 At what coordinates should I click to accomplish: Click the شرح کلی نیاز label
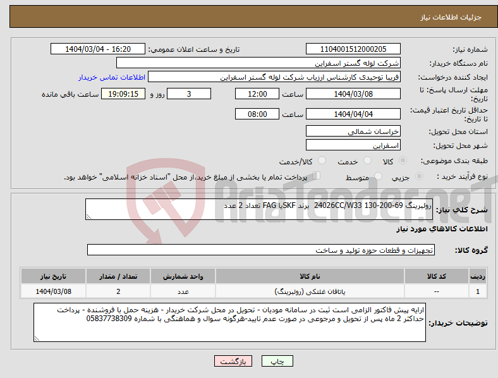[x=462, y=210]
